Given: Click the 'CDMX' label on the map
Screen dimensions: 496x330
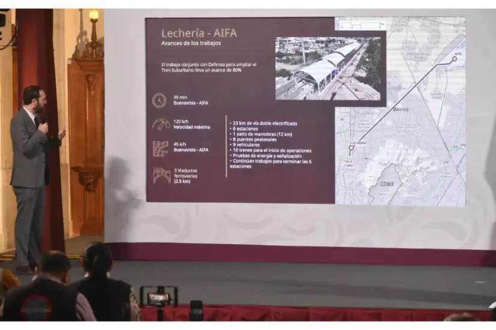Looking at the screenshot, I should click(x=387, y=184).
